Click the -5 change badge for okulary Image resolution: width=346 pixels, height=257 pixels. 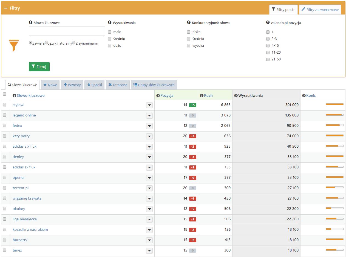[x=193, y=209]
